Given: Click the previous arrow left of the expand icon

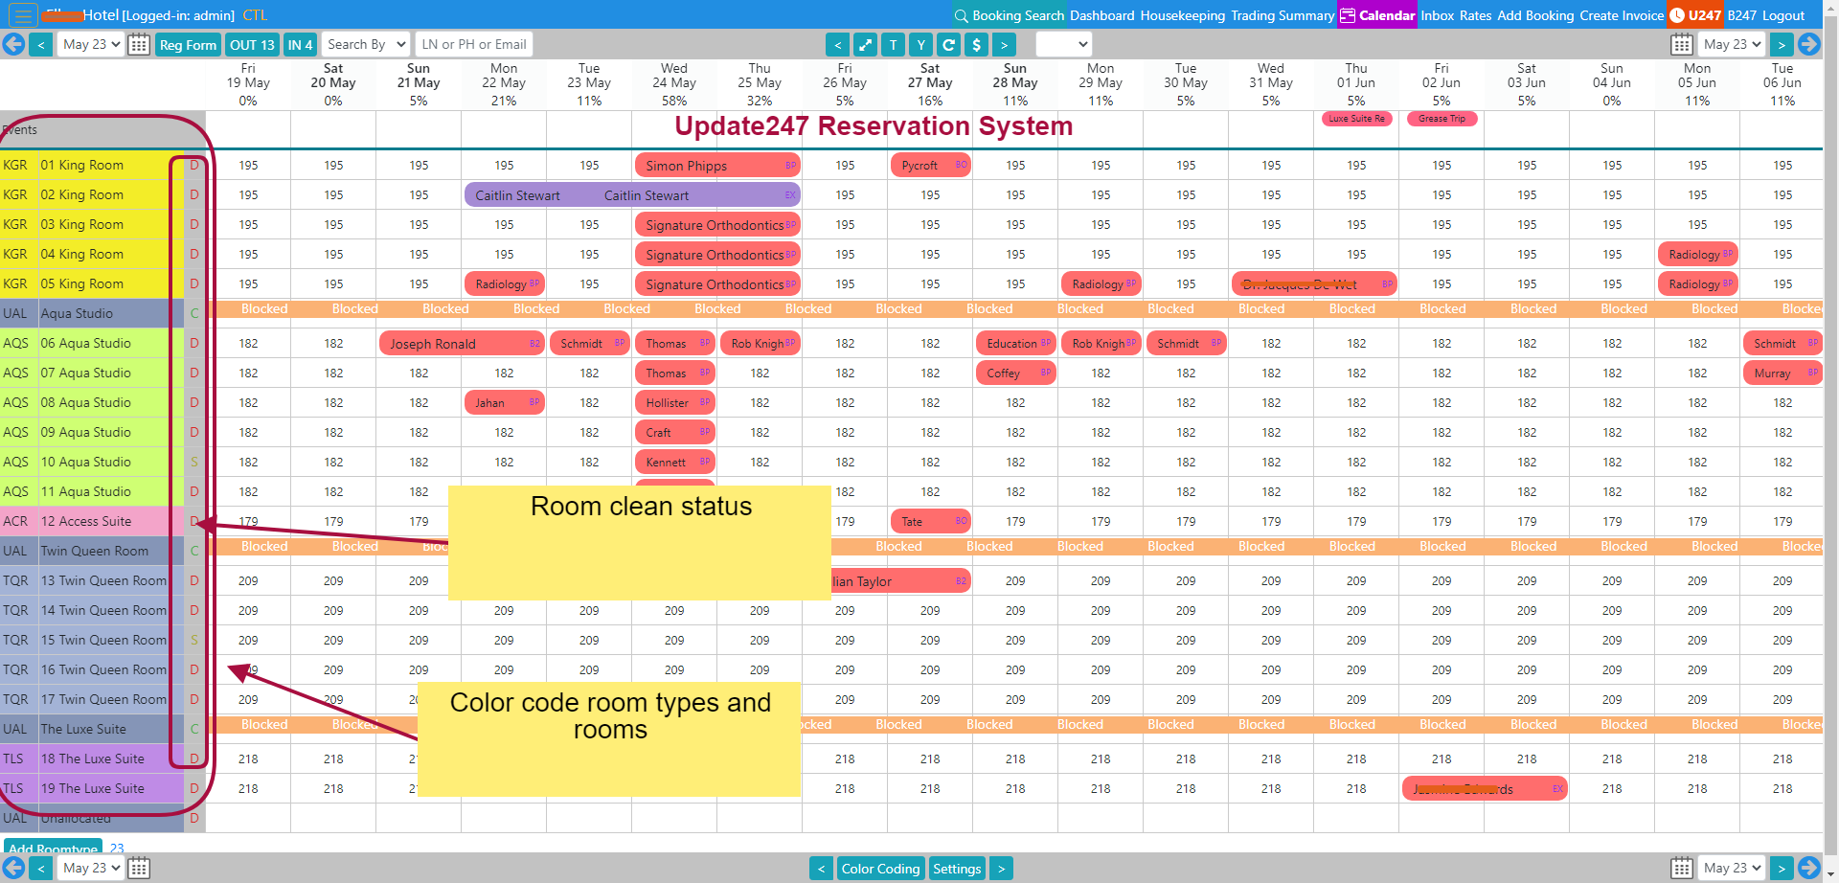Looking at the screenshot, I should (837, 44).
